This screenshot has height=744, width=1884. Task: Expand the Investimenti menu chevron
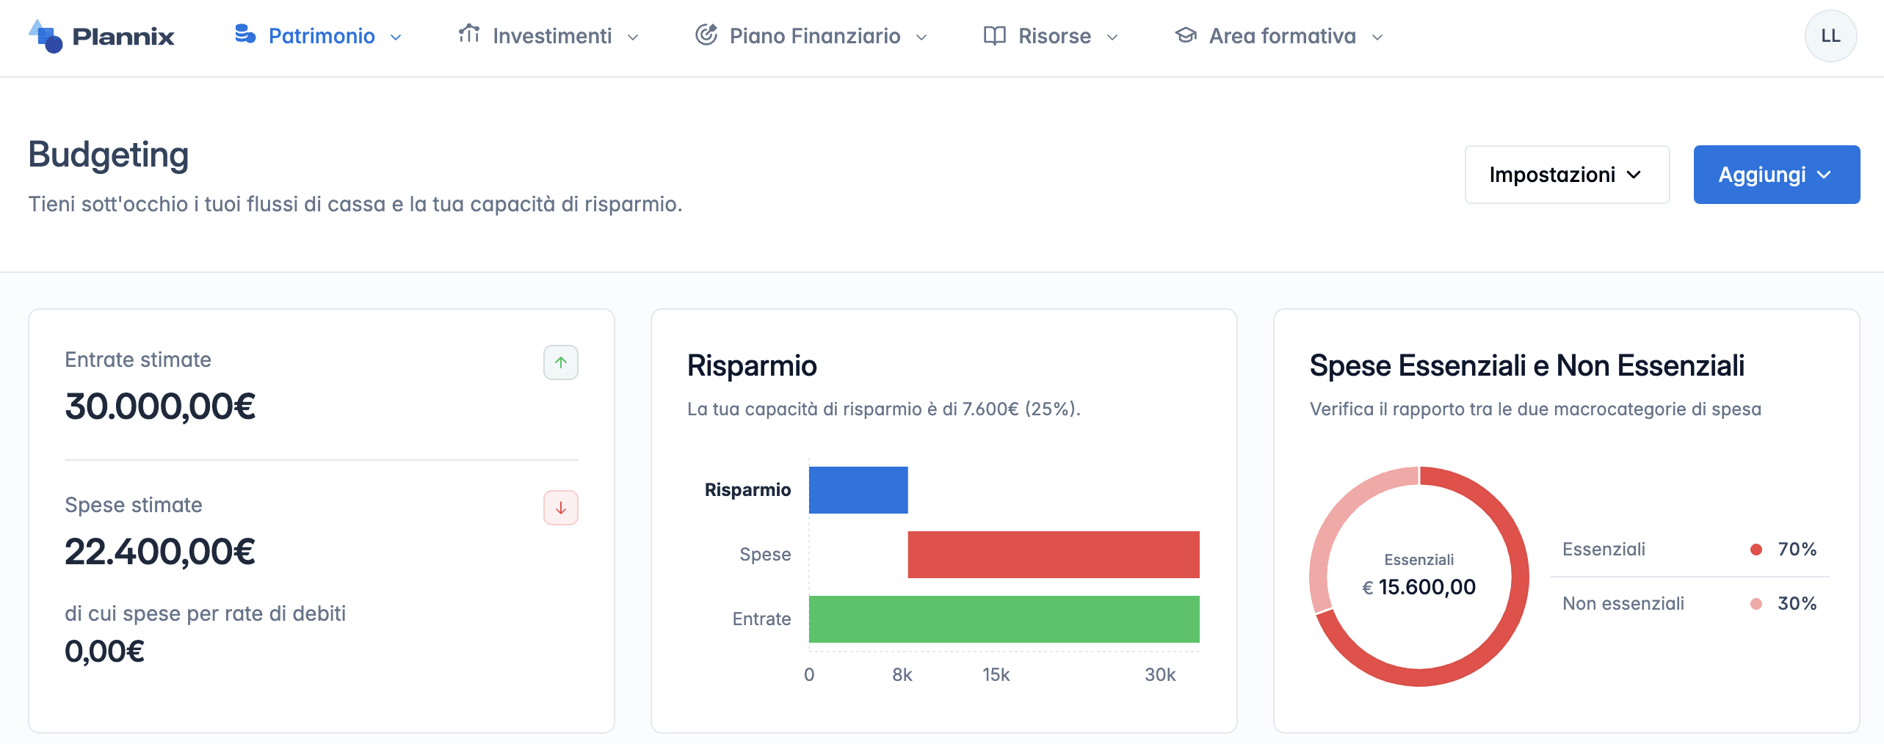pos(633,37)
